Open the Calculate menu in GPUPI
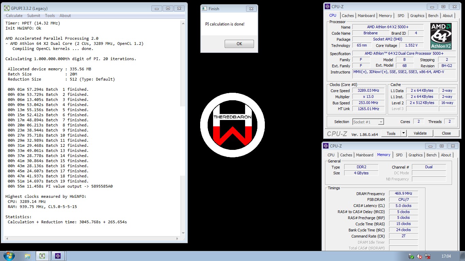 click(x=14, y=16)
